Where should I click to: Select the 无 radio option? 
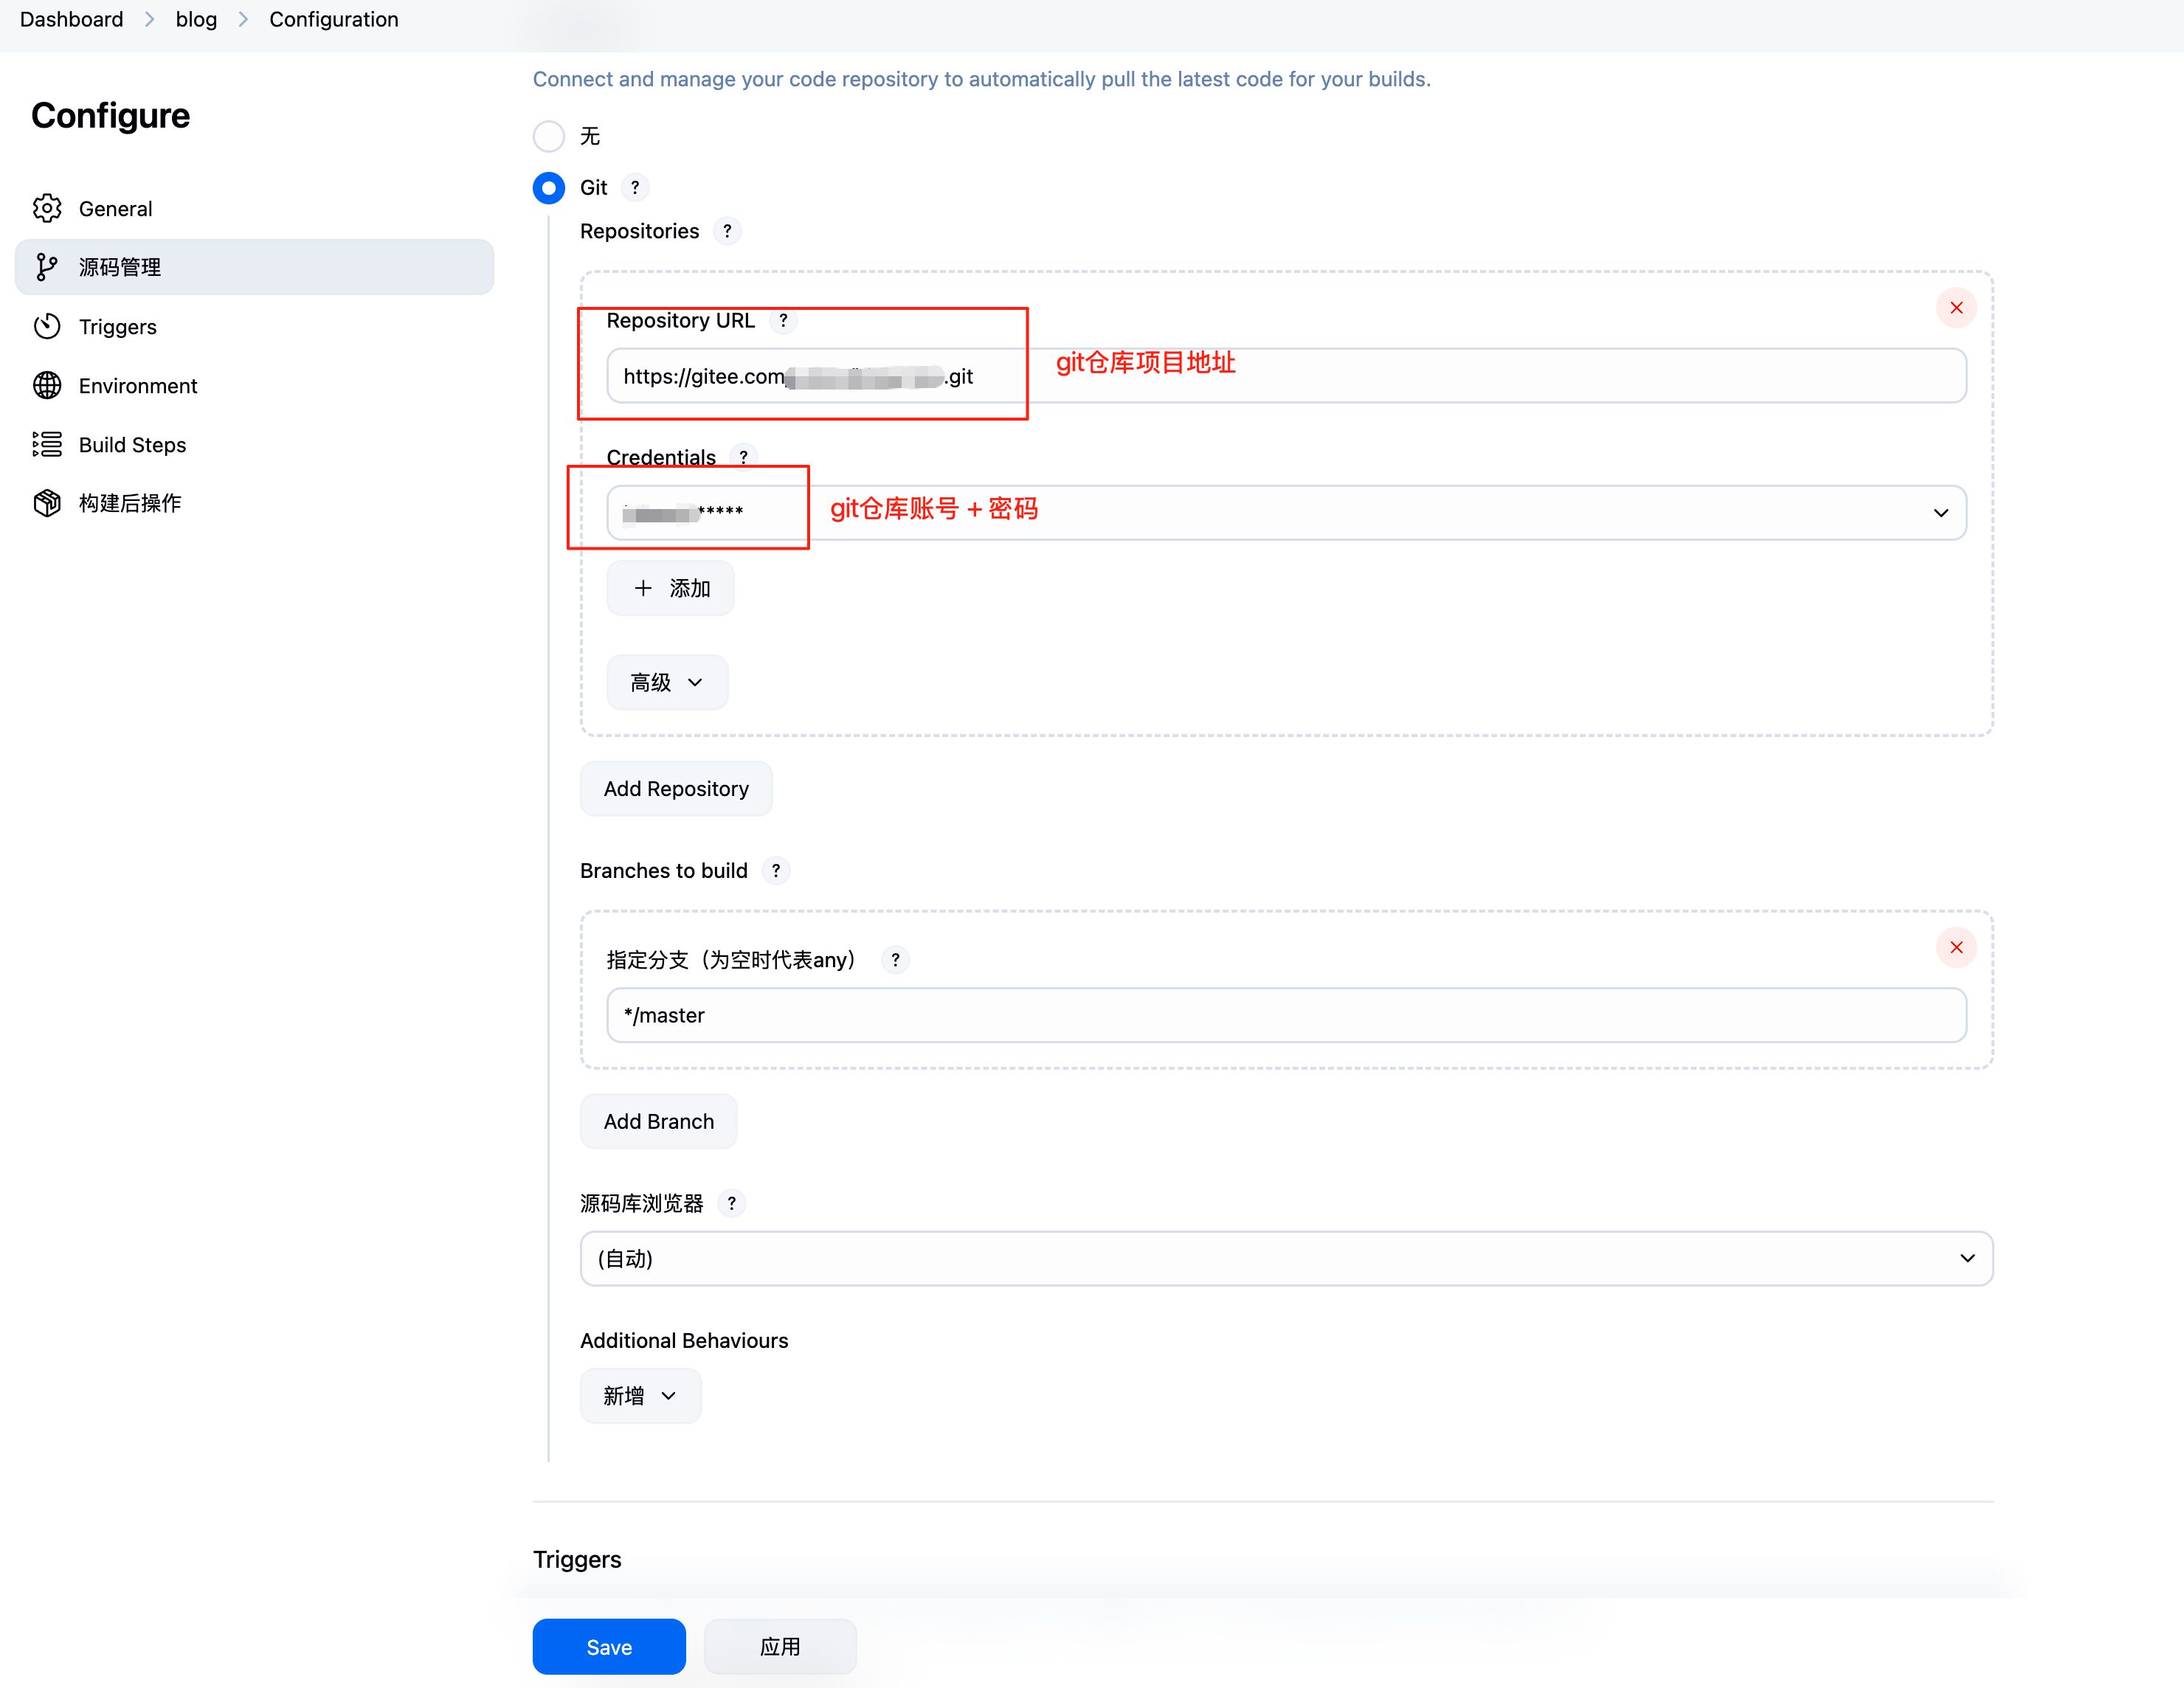[549, 136]
